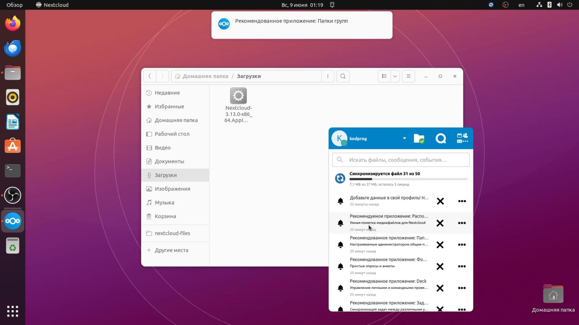Dismiss the 'Фо…' recommended app notification

coord(440,266)
